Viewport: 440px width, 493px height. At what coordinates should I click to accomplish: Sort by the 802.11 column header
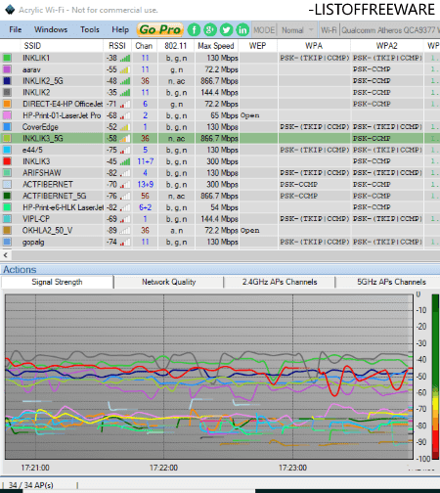pos(176,46)
